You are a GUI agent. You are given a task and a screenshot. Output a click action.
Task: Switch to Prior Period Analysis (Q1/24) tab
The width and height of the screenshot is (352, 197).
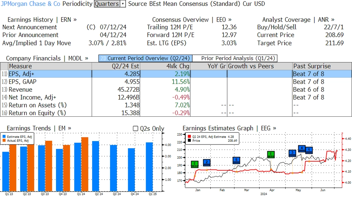(x=235, y=58)
